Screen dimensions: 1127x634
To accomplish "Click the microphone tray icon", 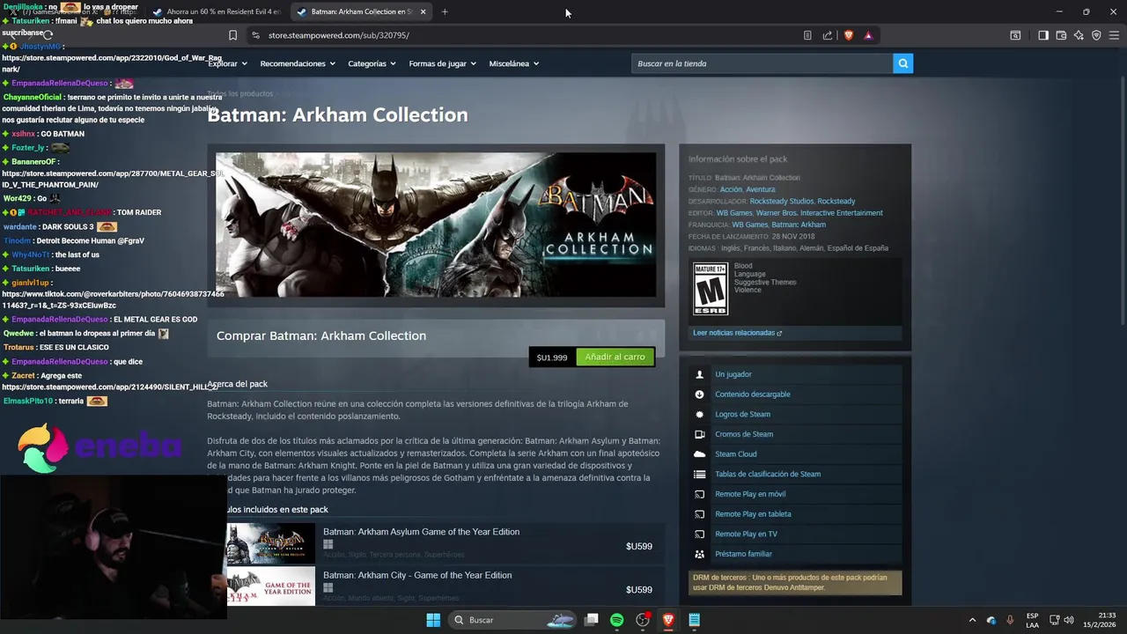I will (x=1010, y=620).
